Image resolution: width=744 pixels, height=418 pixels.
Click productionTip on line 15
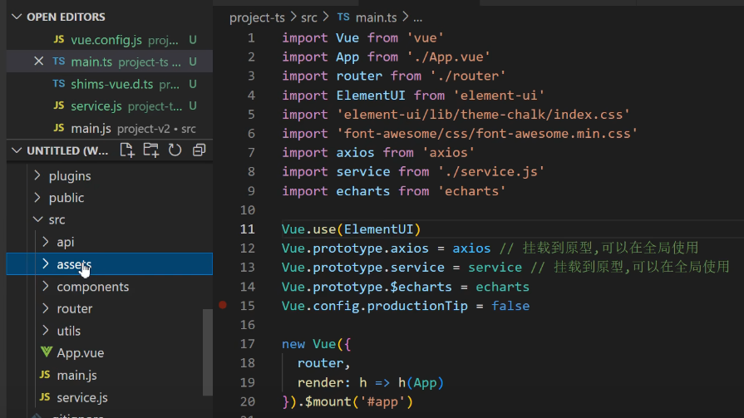click(417, 306)
